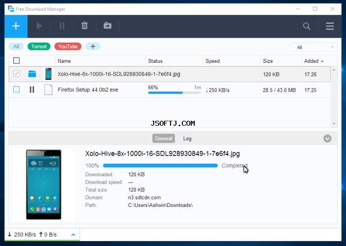Click the download path C:\Users\Ashwin\Downloads\
The image size is (346, 246).
click(161, 205)
